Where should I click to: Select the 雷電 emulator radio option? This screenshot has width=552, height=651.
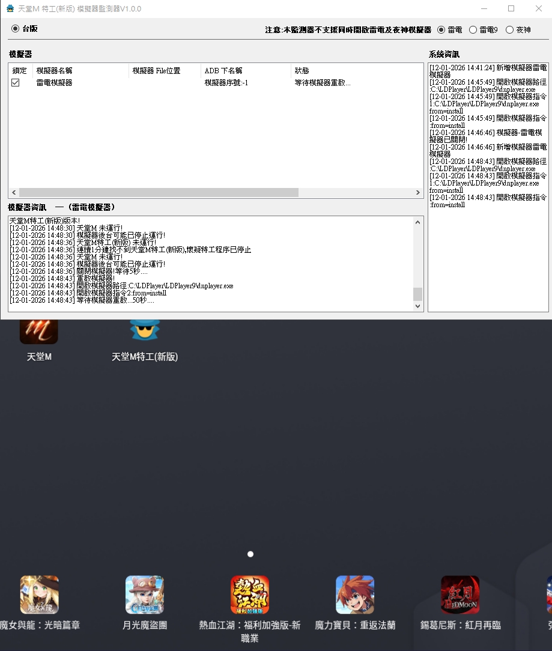(441, 29)
